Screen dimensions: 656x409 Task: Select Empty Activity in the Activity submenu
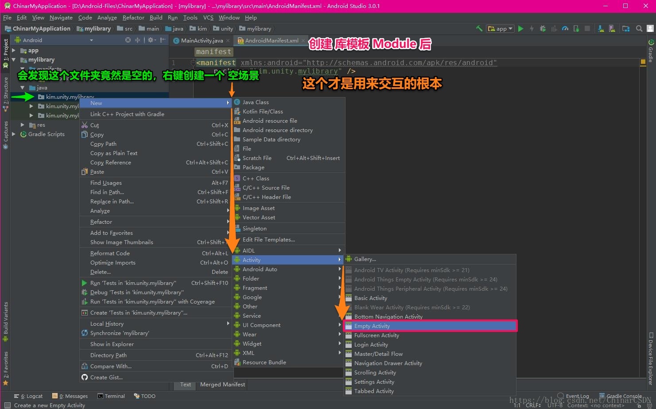pos(430,326)
